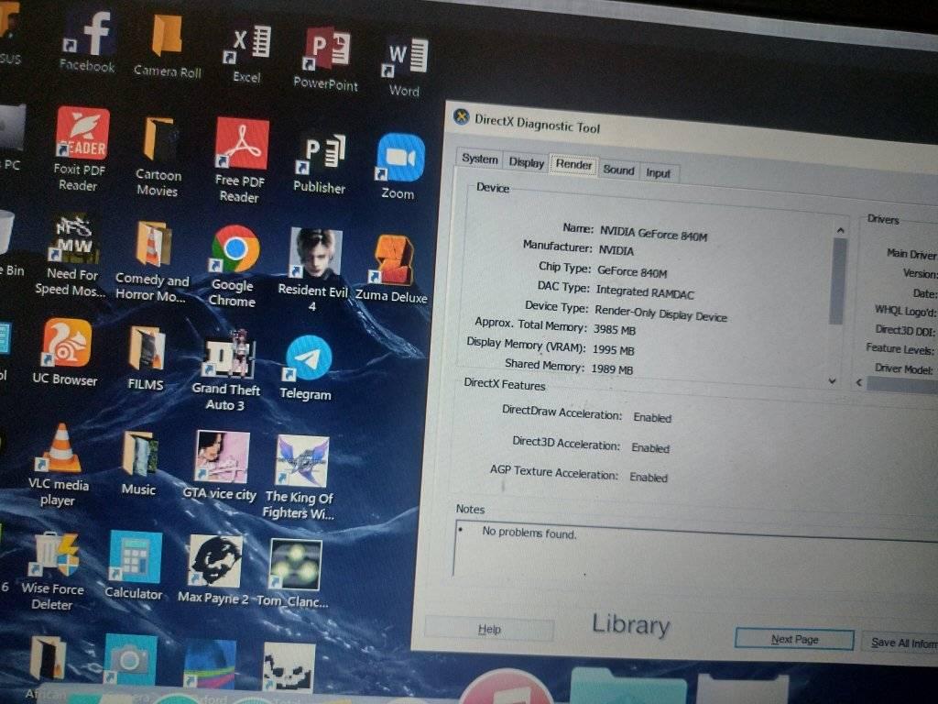The width and height of the screenshot is (938, 704).
Task: Launch the Excel shortcut
Action: (x=247, y=54)
